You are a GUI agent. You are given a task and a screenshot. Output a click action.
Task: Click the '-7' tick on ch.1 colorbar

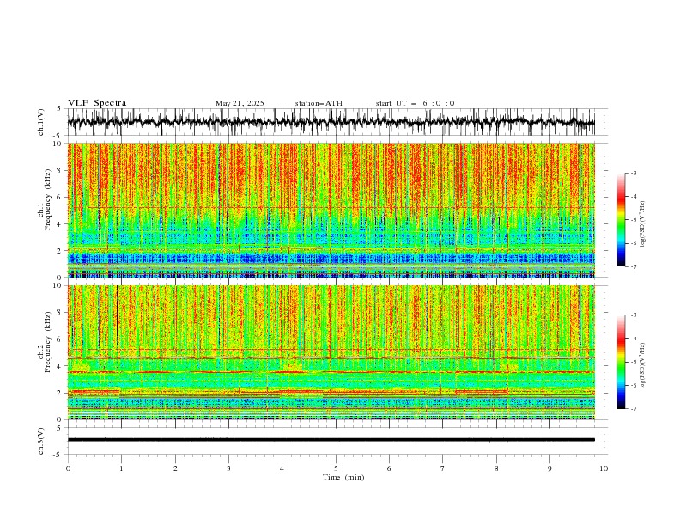634,266
